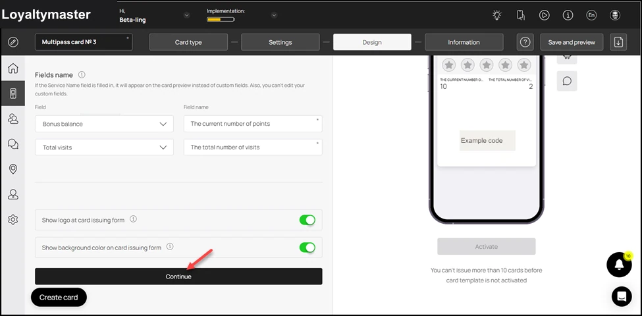Click the Loyaltymaster logo

point(46,14)
